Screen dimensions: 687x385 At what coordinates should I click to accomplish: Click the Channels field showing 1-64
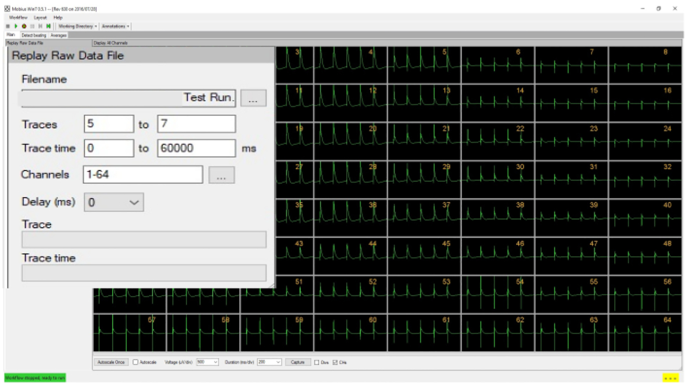[143, 175]
